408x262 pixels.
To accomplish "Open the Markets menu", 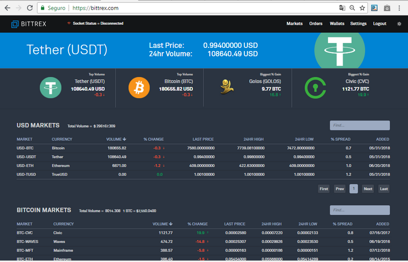I will coord(294,24).
